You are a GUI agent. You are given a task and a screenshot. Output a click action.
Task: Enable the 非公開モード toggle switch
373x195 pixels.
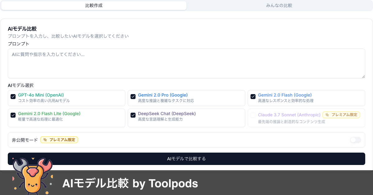(x=355, y=140)
